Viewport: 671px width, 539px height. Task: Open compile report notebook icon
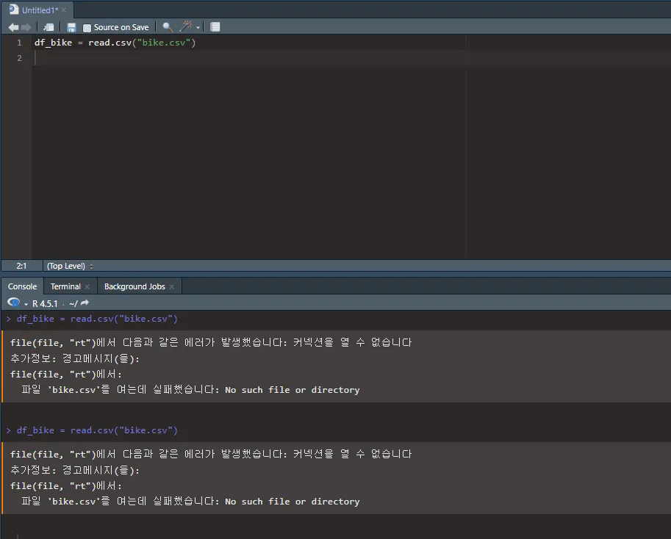(215, 27)
